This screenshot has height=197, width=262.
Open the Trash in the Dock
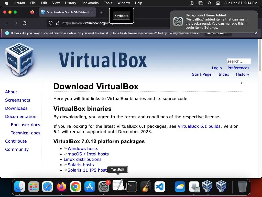(x=242, y=187)
